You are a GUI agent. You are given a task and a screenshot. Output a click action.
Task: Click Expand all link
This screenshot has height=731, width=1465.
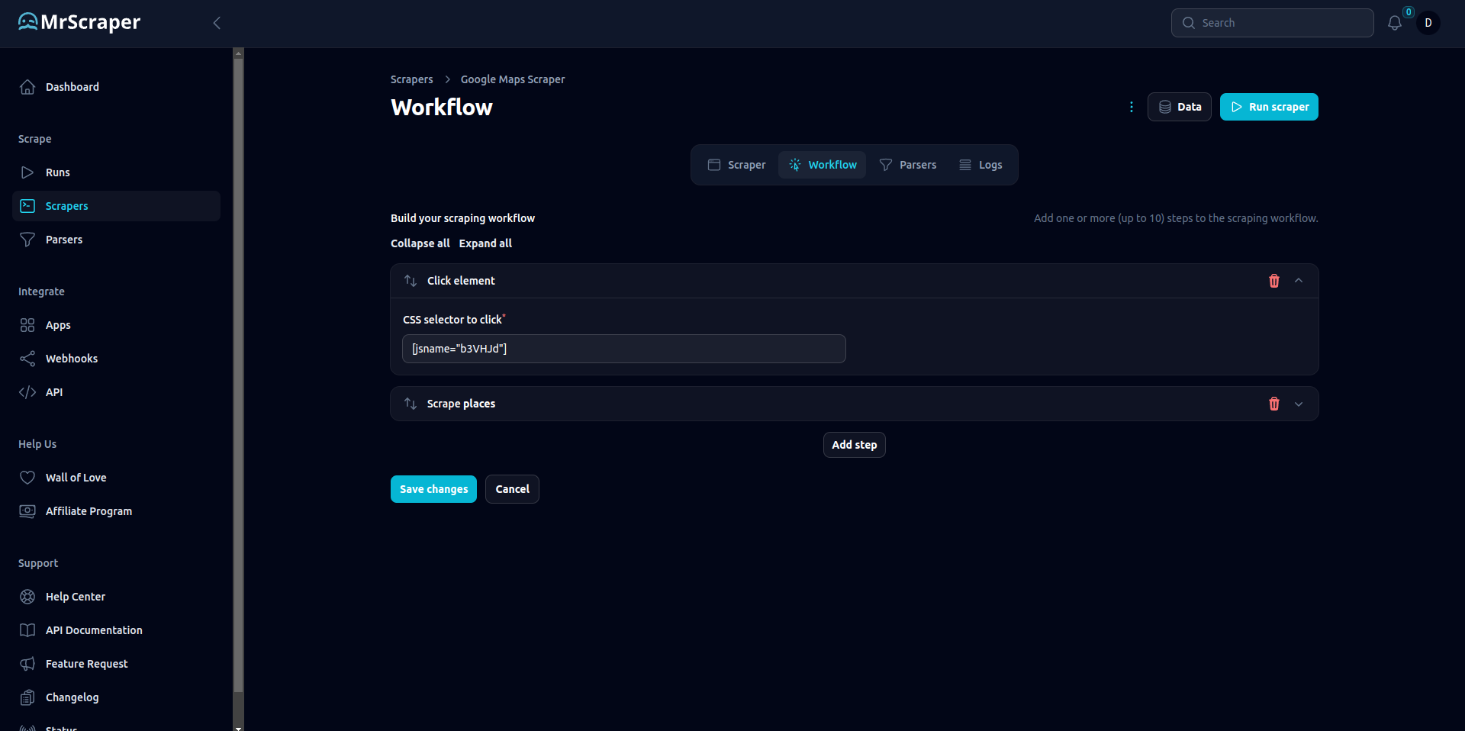pos(485,243)
